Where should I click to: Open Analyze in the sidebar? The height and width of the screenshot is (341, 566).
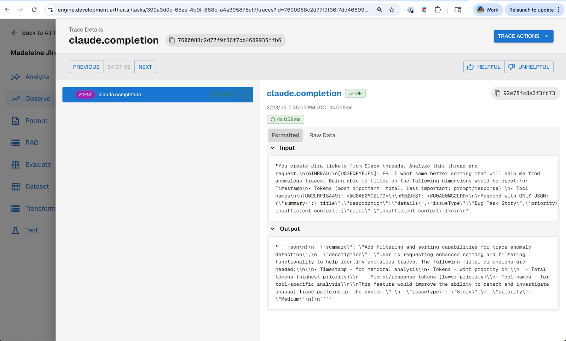[30, 77]
